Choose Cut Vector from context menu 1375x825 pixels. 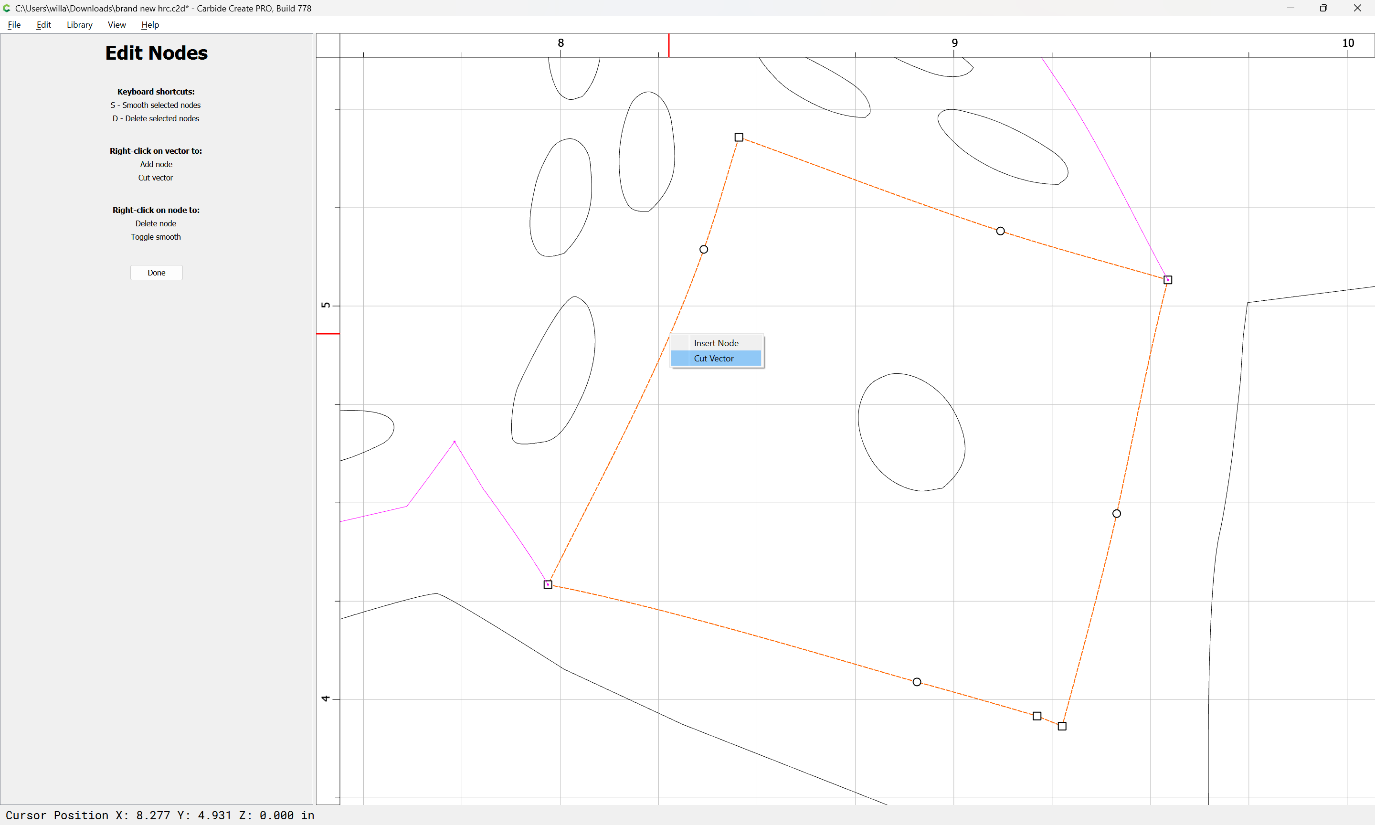(716, 359)
